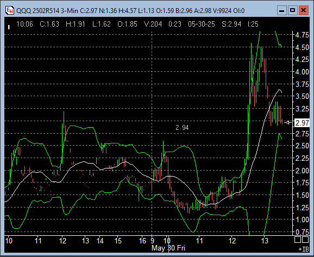
Task: Click the +IB label in the corner
Action: point(304,249)
